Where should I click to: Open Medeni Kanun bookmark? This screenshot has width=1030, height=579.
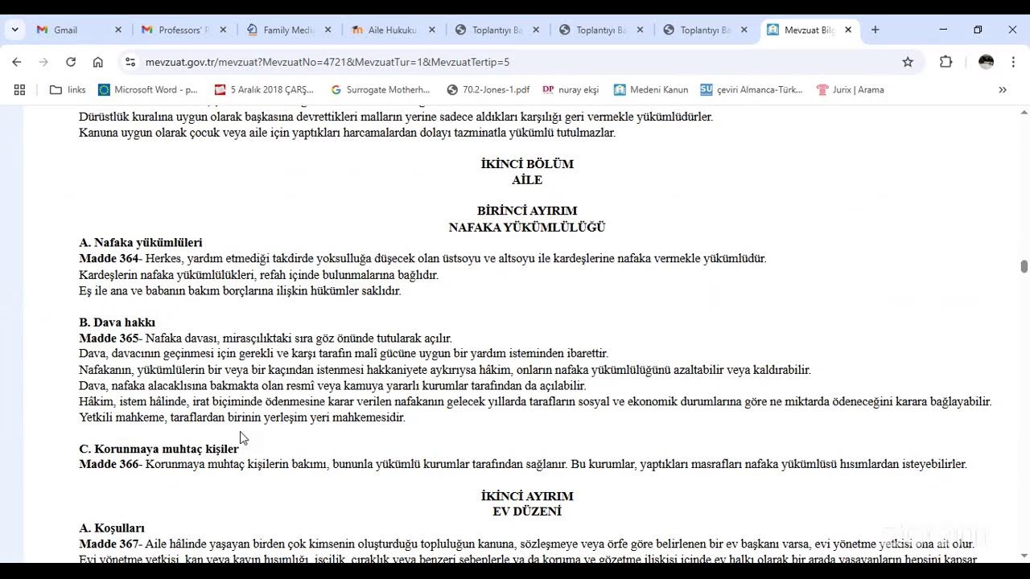[651, 90]
